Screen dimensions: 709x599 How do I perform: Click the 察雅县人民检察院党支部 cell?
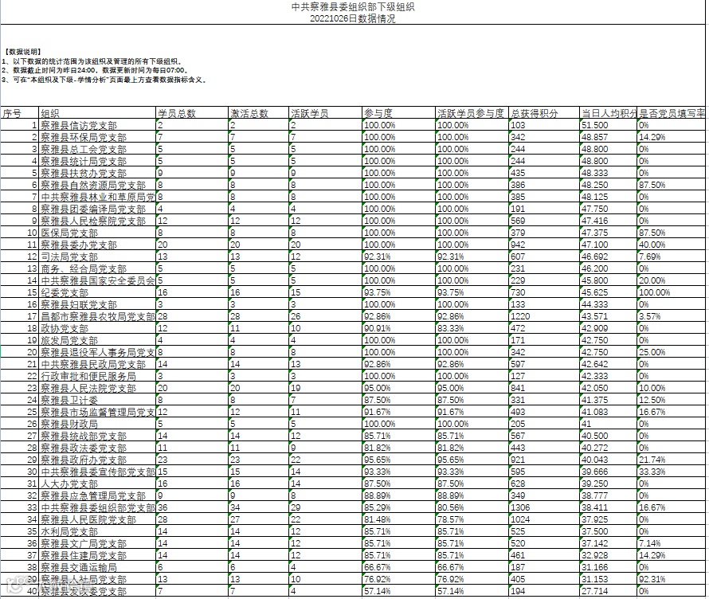[x=96, y=221]
